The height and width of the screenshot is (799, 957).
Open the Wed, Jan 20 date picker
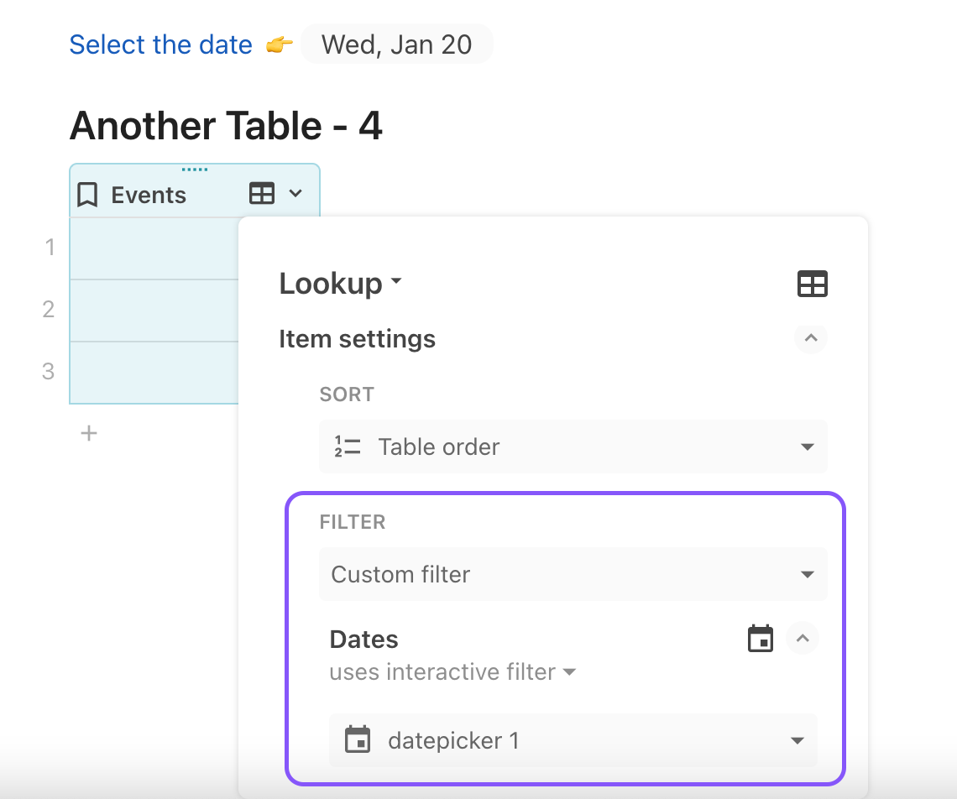coord(396,44)
